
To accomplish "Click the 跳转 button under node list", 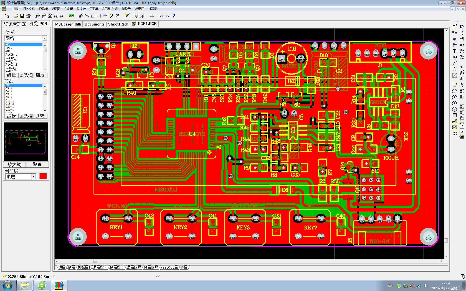I will pyautogui.click(x=40, y=116).
